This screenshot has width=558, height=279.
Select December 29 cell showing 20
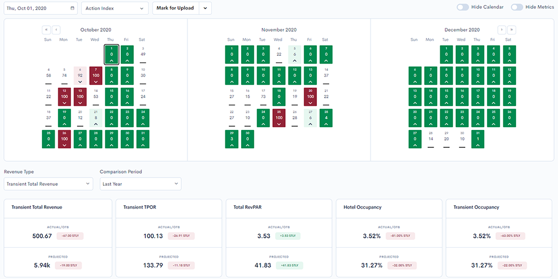tap(446, 139)
